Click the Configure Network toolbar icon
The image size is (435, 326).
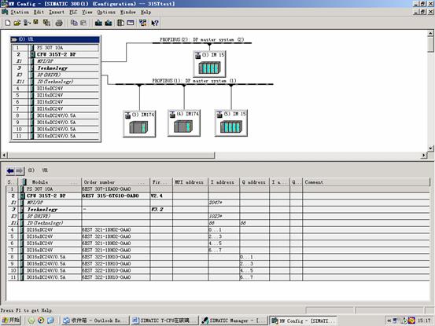(x=143, y=23)
